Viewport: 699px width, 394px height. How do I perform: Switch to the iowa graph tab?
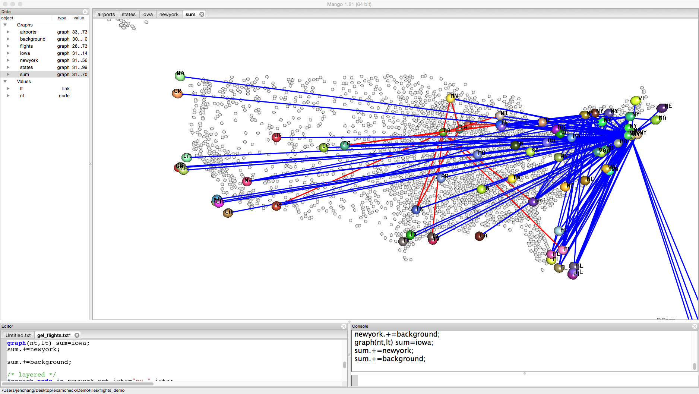click(147, 14)
